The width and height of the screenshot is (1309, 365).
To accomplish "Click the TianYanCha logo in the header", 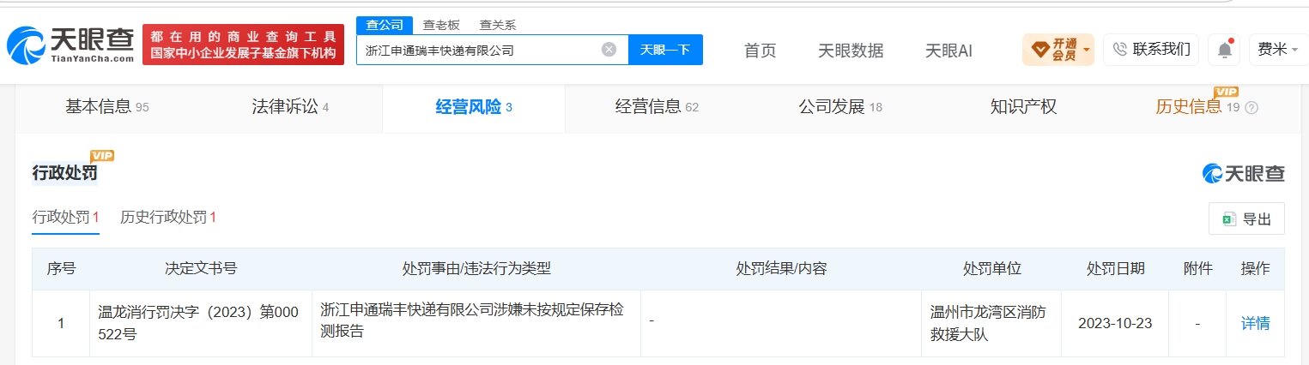I will 70,45.
